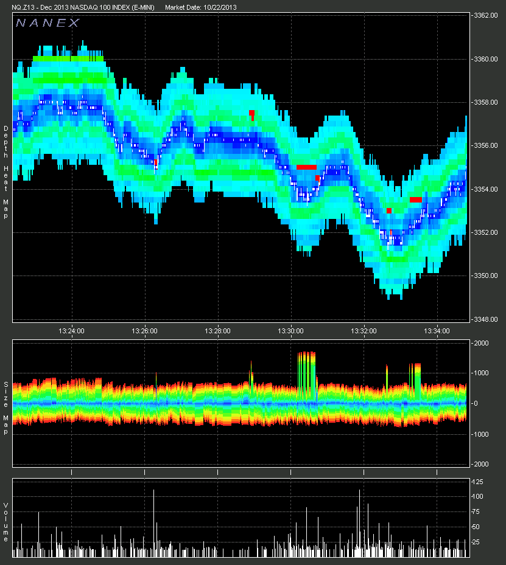Image resolution: width=506 pixels, height=565 pixels.
Task: Select the 3362.00 price axis label
Action: (485, 15)
